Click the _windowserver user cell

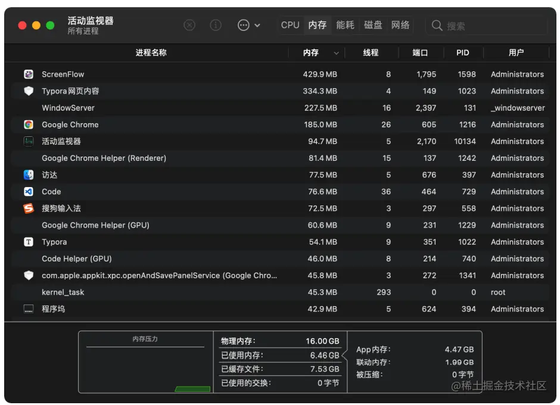tap(518, 108)
